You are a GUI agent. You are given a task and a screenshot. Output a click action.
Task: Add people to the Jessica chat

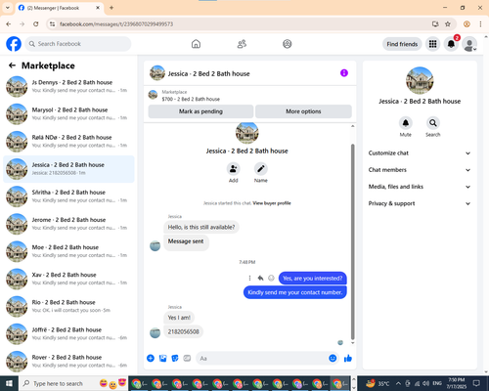(x=234, y=169)
